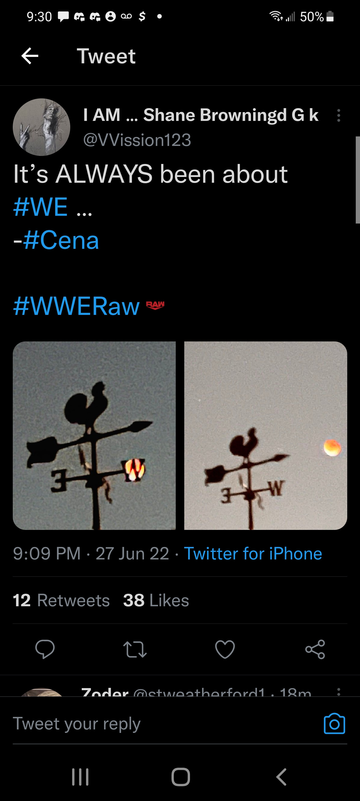The image size is (360, 801).
Task: Retweet this tweet using the retweet icon
Action: click(135, 649)
